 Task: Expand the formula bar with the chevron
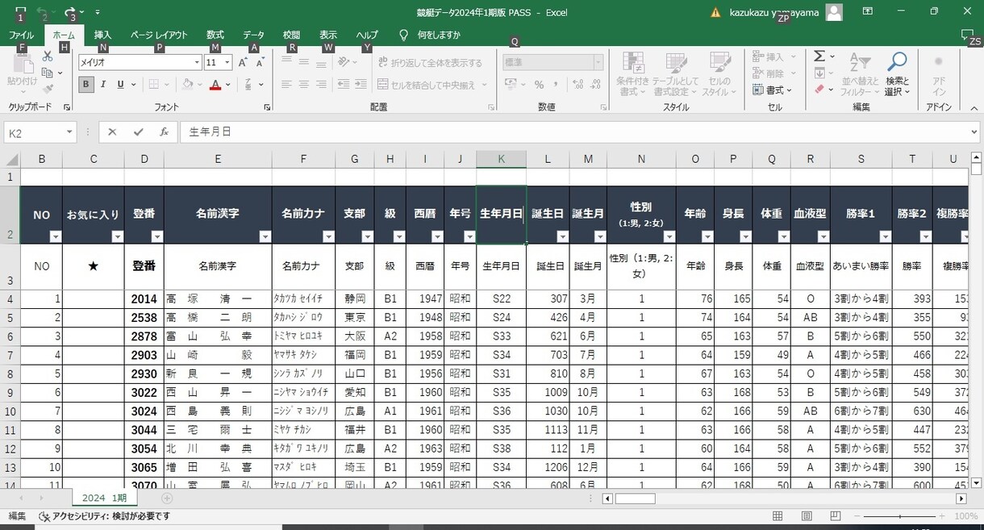pyautogui.click(x=974, y=132)
